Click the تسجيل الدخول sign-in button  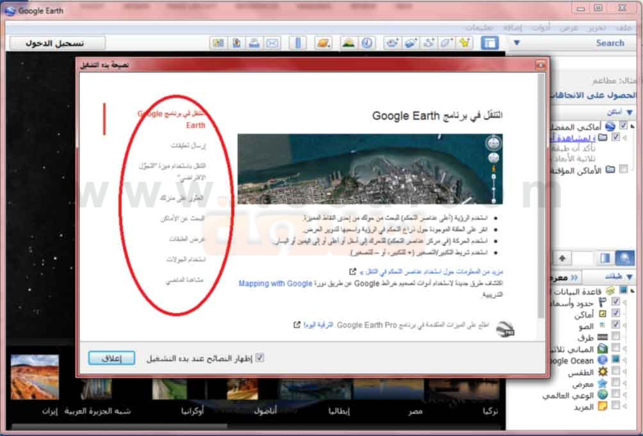tap(57, 43)
